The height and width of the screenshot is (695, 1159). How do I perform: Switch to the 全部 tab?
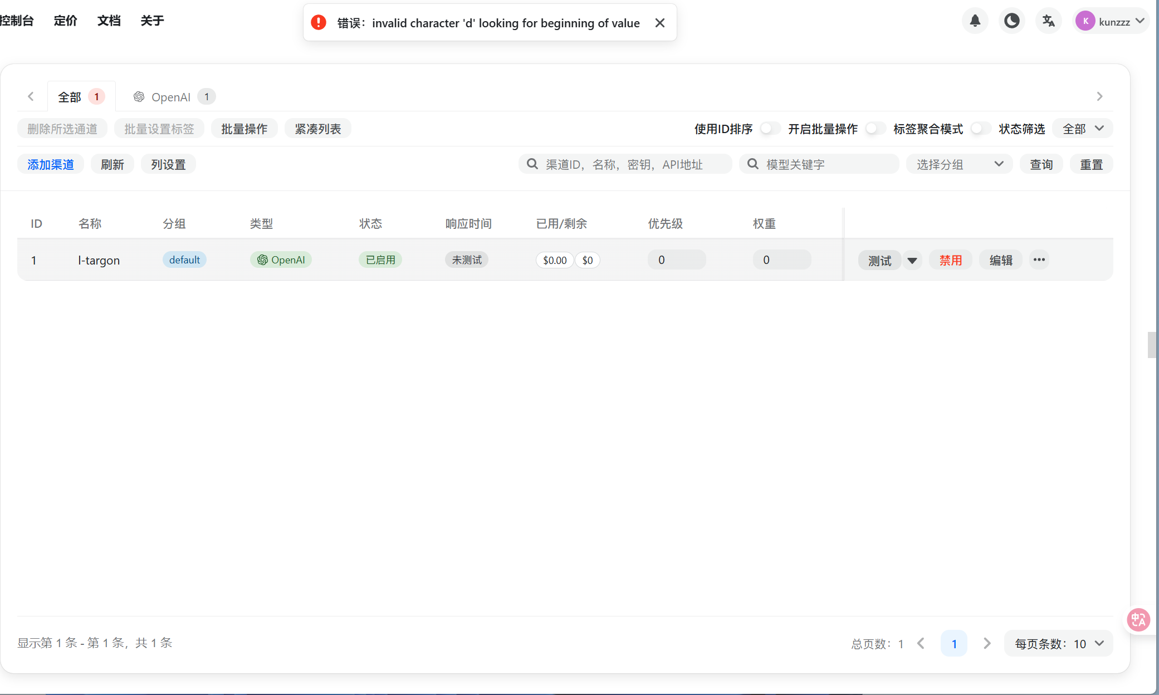(x=81, y=97)
